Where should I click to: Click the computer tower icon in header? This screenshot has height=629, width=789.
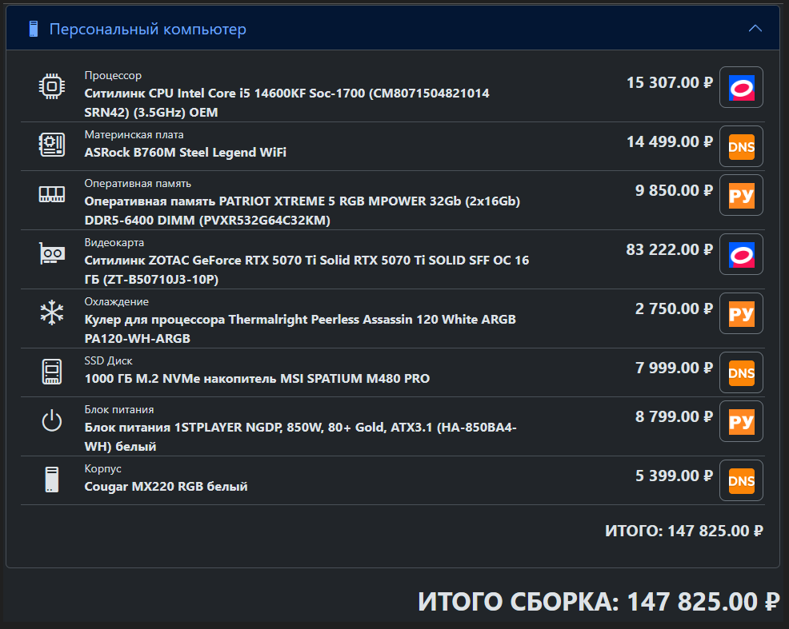click(34, 29)
